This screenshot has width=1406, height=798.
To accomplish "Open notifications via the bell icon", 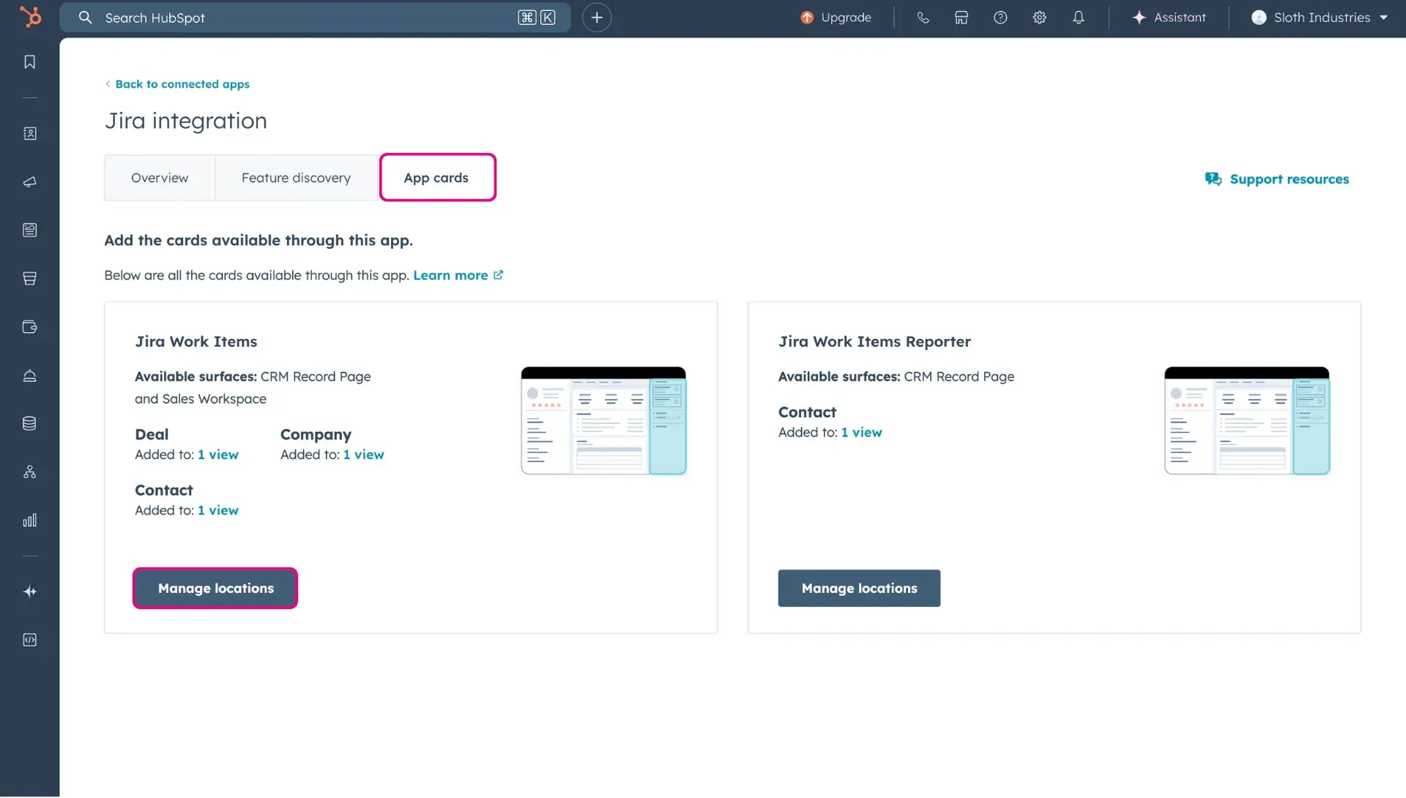I will pos(1079,17).
